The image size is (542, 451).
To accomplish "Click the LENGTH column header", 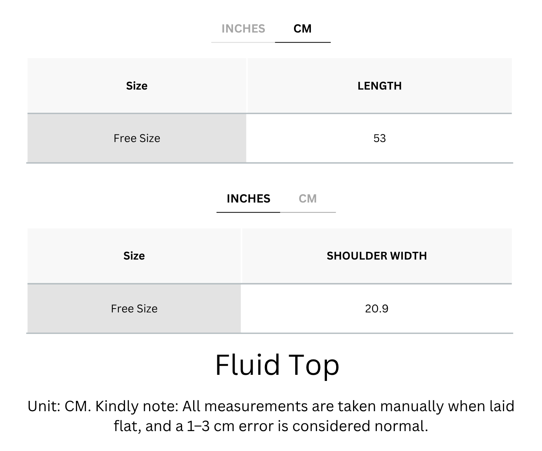I will [x=379, y=86].
